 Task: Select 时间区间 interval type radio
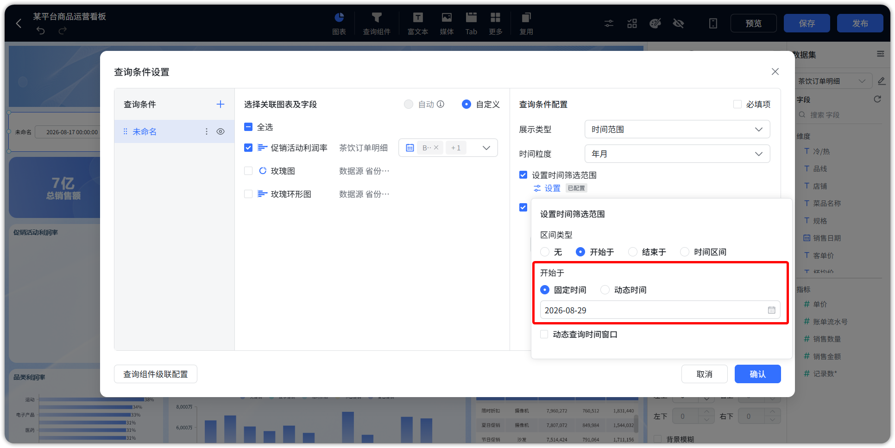[685, 252]
